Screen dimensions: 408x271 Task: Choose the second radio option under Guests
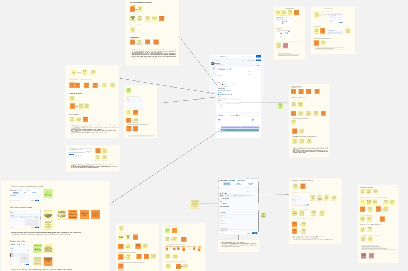click(225, 218)
